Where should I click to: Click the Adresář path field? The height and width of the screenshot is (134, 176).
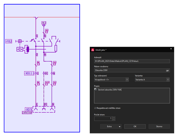tap(132, 61)
